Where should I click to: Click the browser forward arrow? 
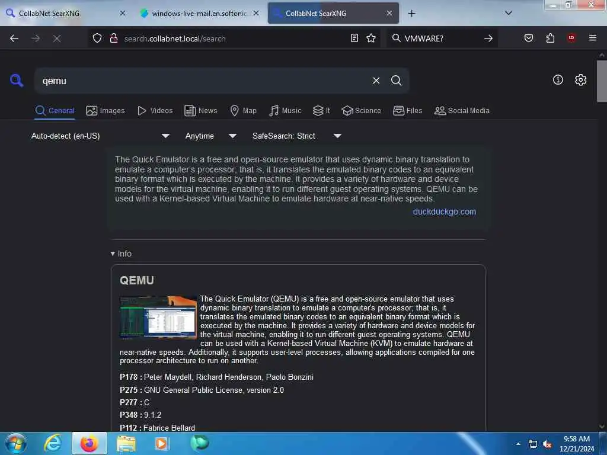click(36, 39)
